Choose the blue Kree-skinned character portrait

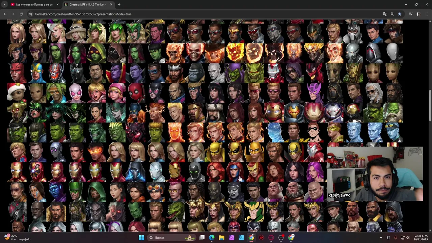pyautogui.click(x=56, y=191)
